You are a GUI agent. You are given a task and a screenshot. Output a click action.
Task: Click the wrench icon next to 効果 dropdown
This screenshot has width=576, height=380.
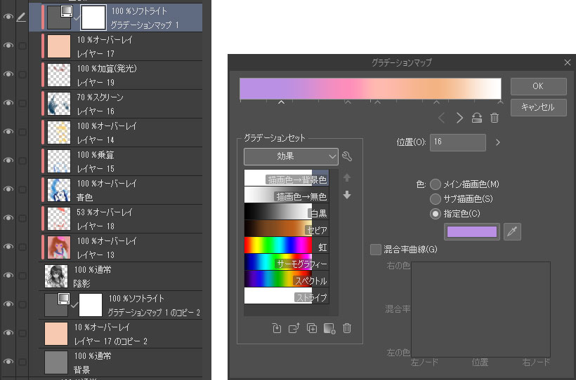coord(346,156)
